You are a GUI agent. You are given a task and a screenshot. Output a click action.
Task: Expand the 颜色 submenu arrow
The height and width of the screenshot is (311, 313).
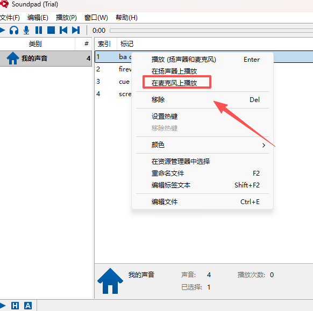264,145
